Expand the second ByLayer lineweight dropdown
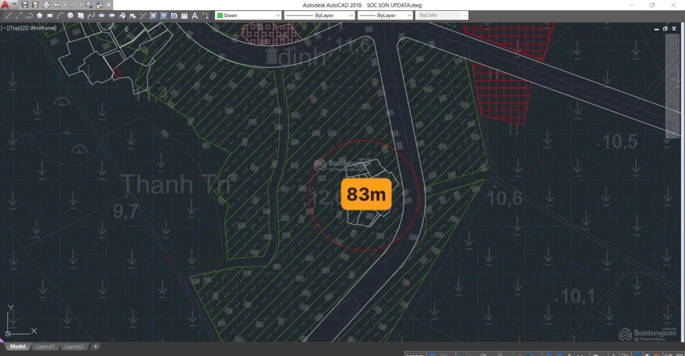Image resolution: width=685 pixels, height=356 pixels. point(385,16)
